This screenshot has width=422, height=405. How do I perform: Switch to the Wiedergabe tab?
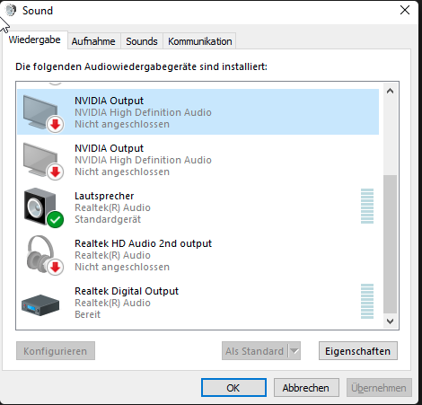pyautogui.click(x=34, y=40)
